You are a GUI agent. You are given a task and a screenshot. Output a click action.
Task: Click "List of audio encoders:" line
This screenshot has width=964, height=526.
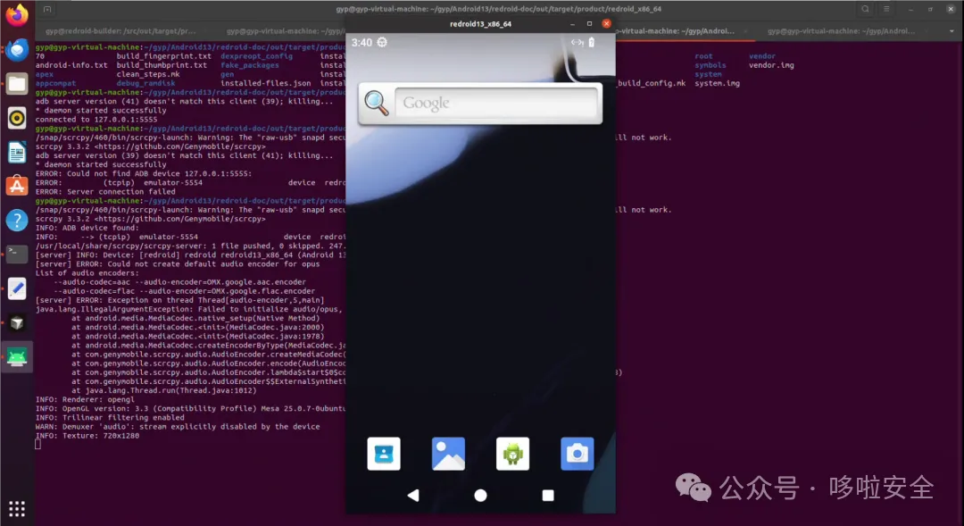[x=87, y=273]
